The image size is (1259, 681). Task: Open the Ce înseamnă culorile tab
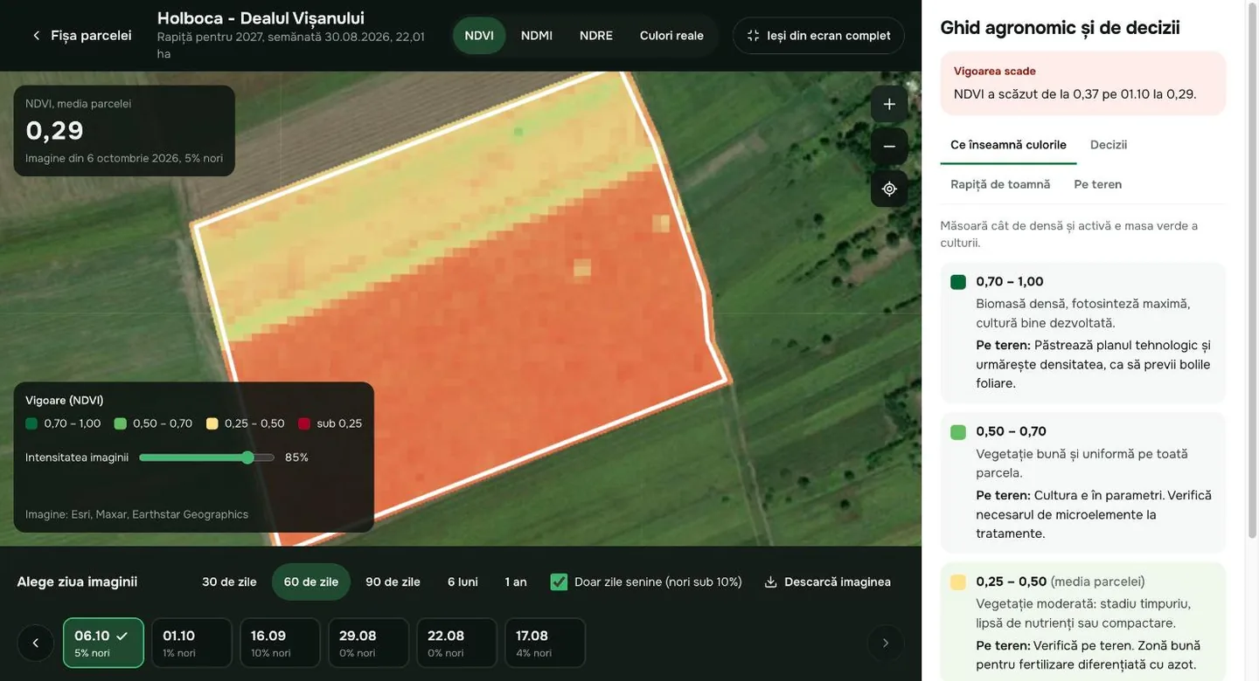coord(1008,145)
